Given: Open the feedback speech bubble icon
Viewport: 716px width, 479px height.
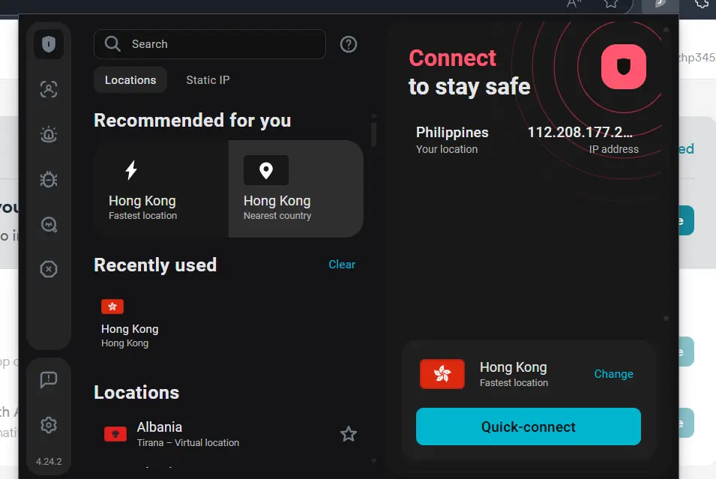Looking at the screenshot, I should (49, 379).
